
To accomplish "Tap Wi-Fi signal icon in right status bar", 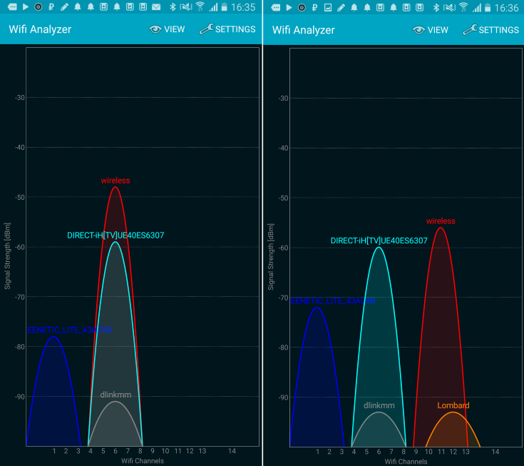I will [x=463, y=7].
